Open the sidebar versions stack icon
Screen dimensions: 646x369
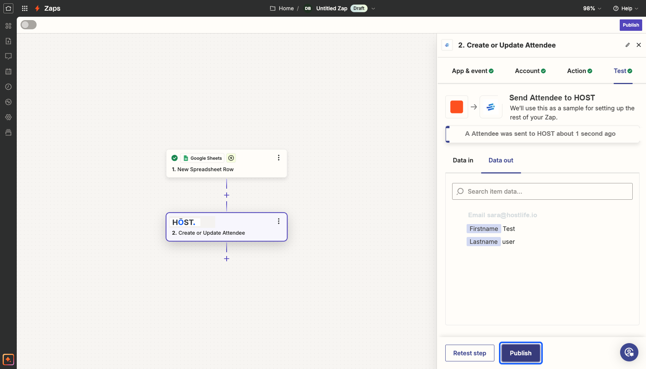click(x=8, y=132)
